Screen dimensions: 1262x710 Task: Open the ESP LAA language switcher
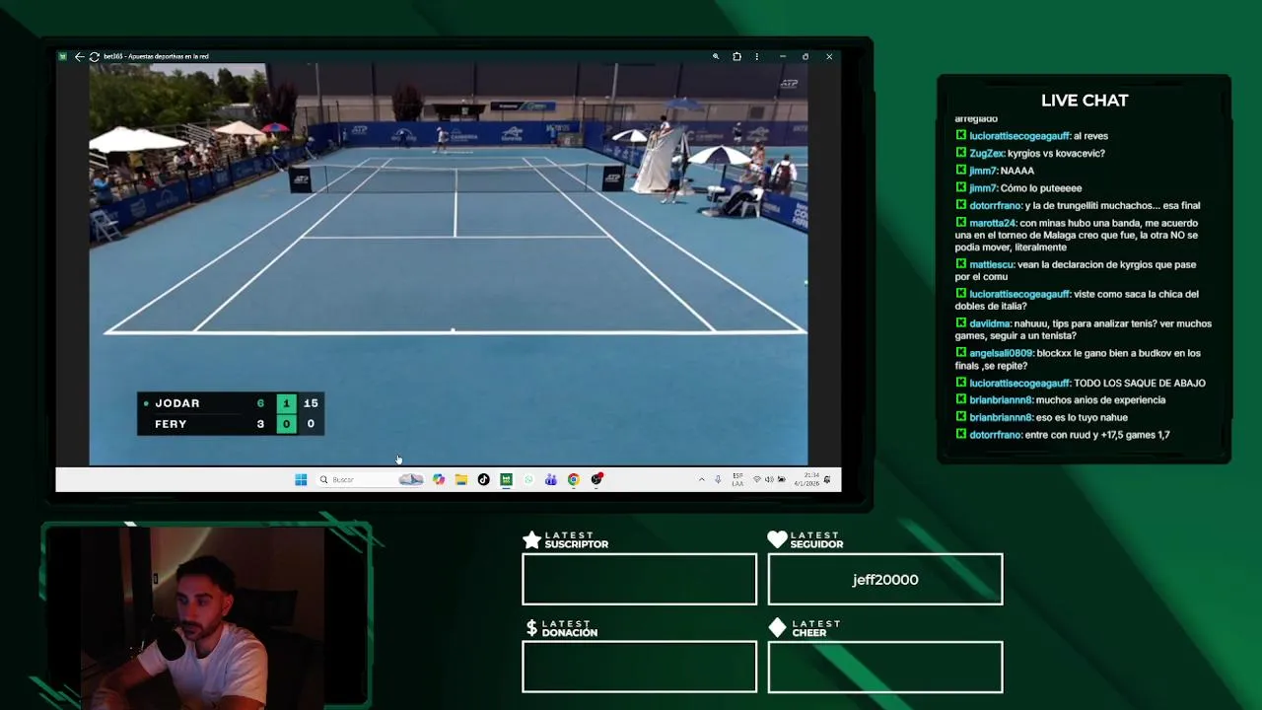(737, 479)
